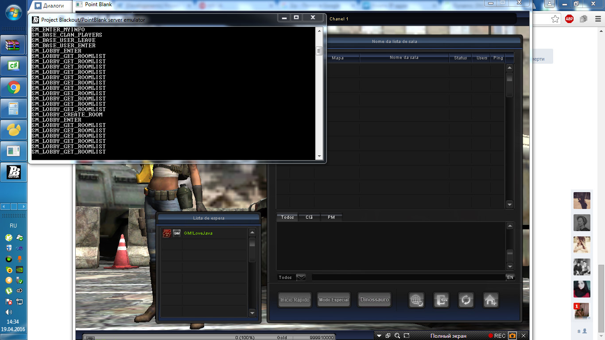Refresh the room list with circular arrows icon
Image resolution: width=605 pixels, height=340 pixels.
(466, 300)
